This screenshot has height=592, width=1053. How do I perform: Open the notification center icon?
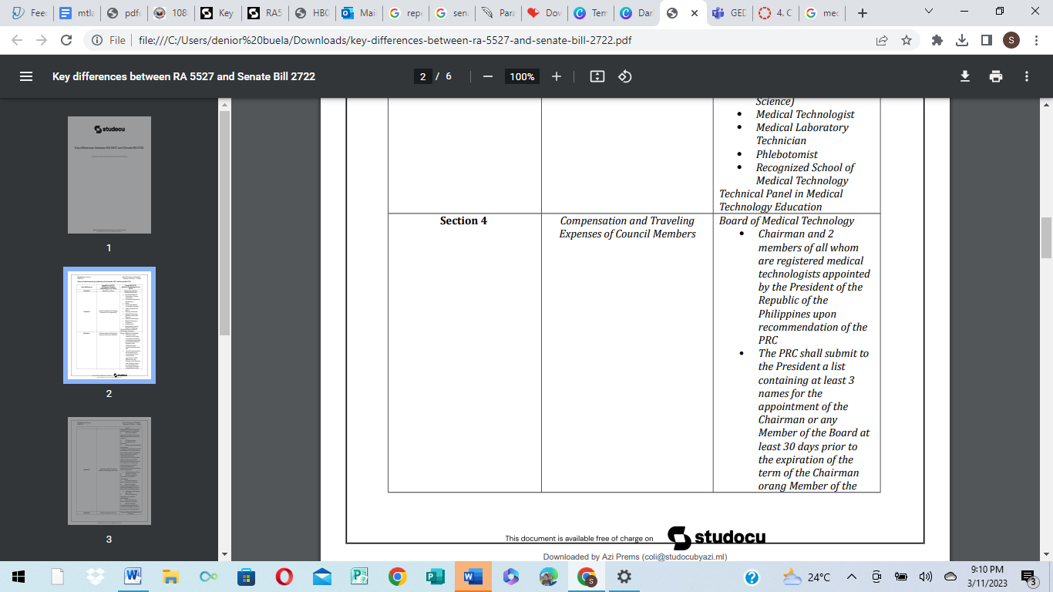[1029, 577]
